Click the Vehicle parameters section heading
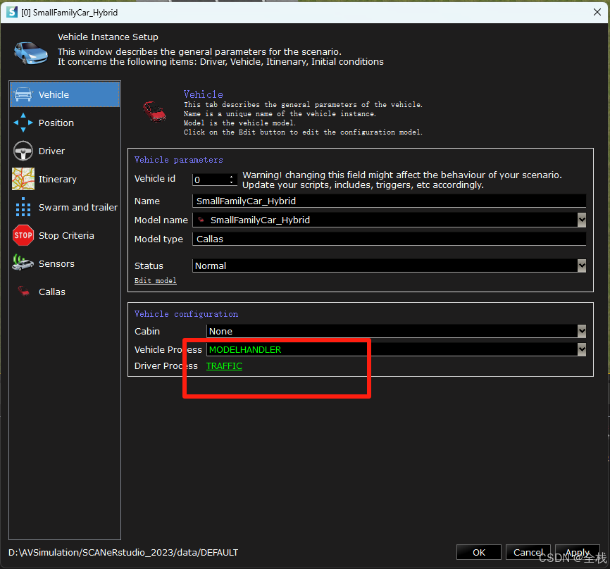Image resolution: width=610 pixels, height=569 pixels. (179, 160)
